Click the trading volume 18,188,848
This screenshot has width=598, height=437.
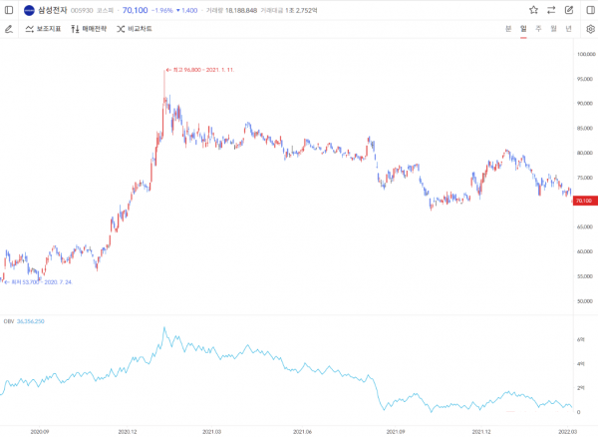click(x=241, y=11)
